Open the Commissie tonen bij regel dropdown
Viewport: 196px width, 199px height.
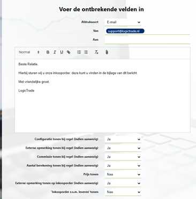pyautogui.click(x=123, y=157)
